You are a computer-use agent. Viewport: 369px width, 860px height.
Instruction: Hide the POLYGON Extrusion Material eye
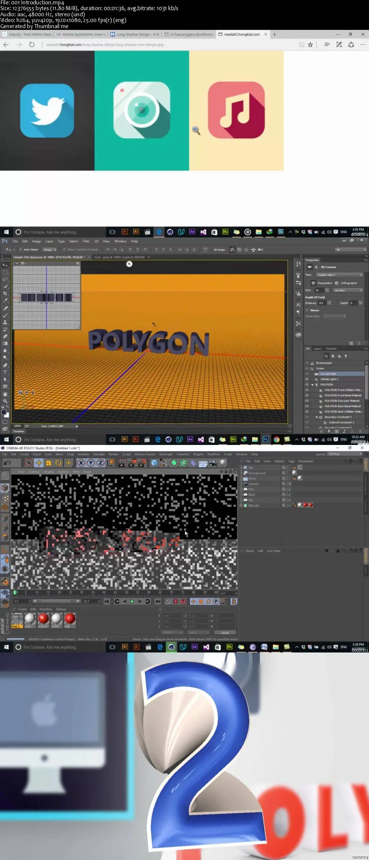tap(307, 401)
